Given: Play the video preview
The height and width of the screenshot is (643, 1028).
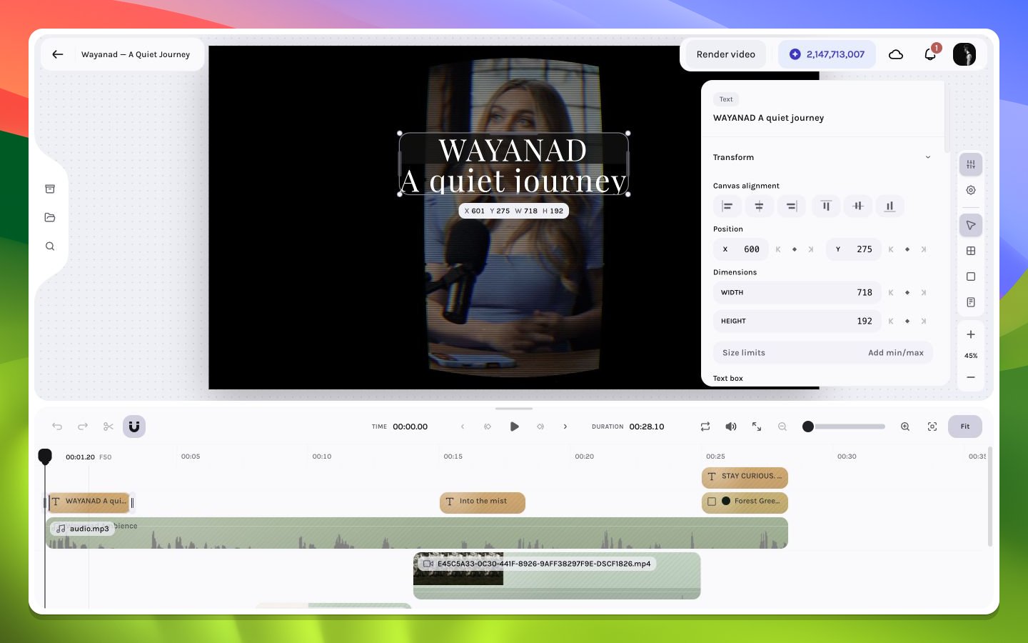Looking at the screenshot, I should point(514,427).
